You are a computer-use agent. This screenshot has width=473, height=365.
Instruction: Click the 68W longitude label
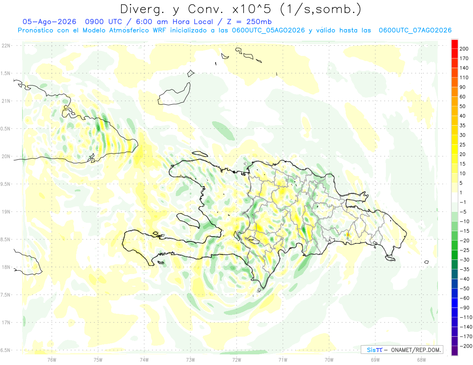421,359
